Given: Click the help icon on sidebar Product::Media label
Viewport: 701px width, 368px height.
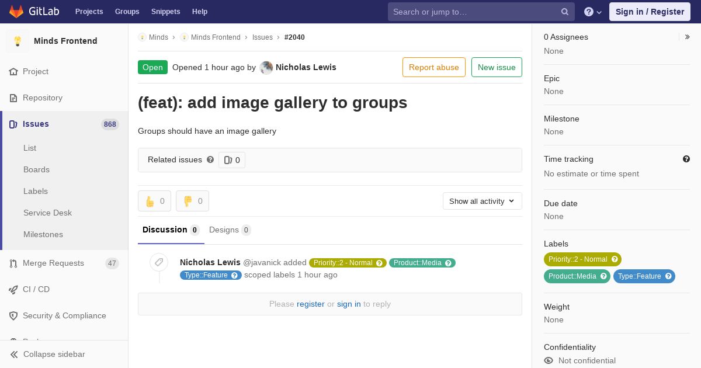Looking at the screenshot, I should point(603,276).
